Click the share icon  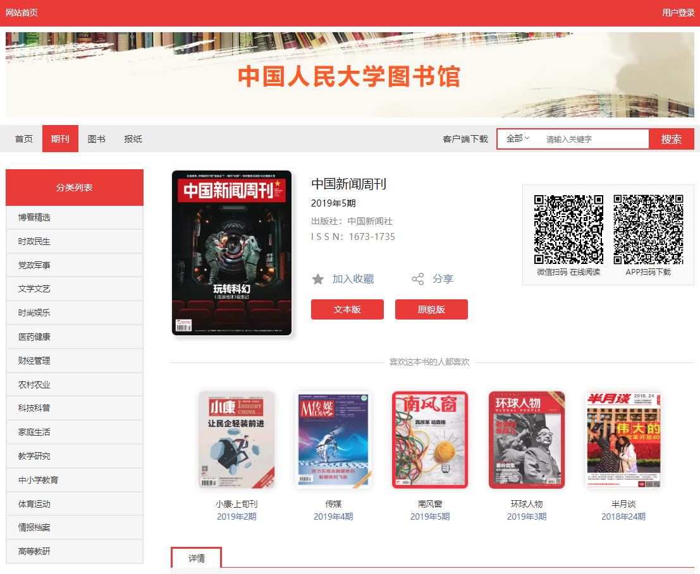418,279
